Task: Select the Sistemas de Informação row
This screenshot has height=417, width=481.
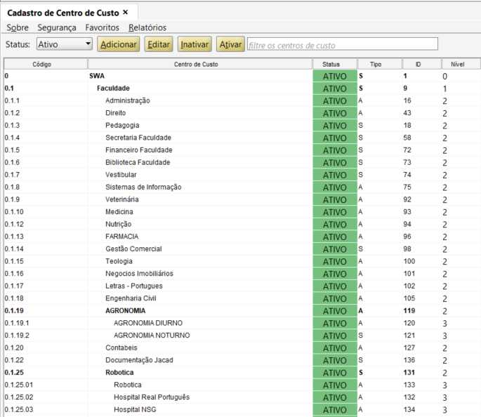Action: click(x=242, y=187)
